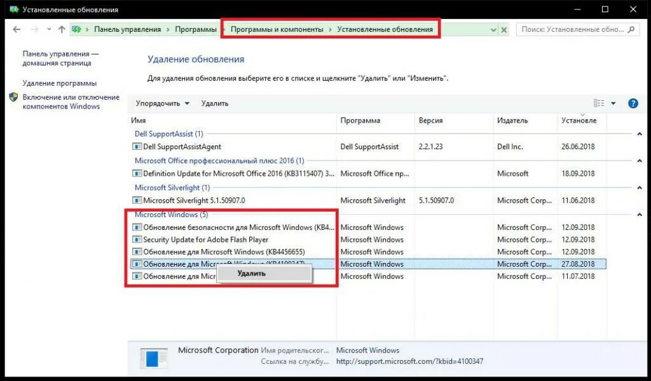Go up one level arrow
Viewport: 651px width, 381px height.
(62, 29)
